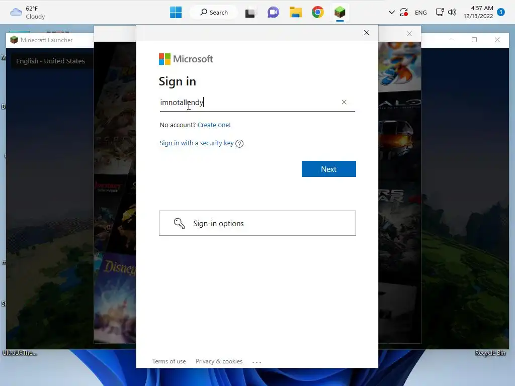Open notifications badge showing 3

[x=501, y=12]
